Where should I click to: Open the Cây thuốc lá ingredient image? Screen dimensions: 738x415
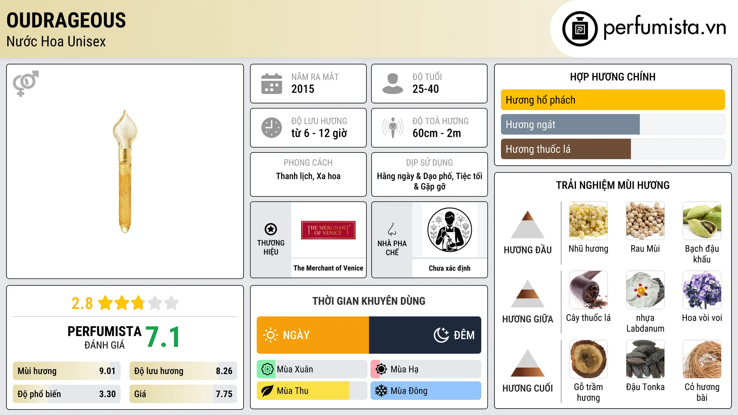coord(588,290)
